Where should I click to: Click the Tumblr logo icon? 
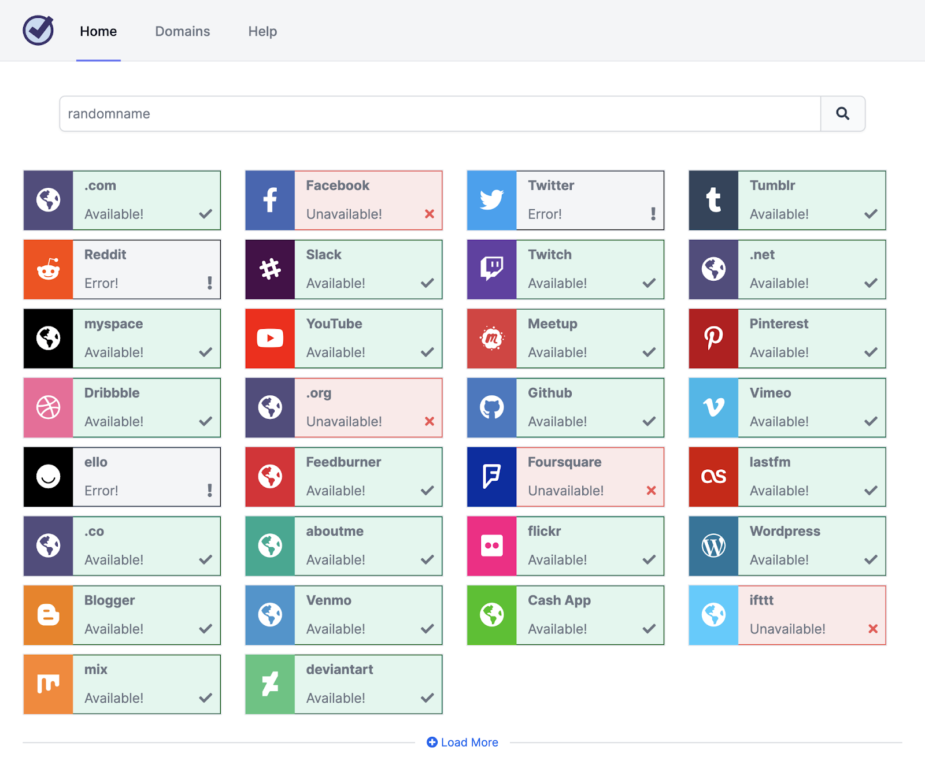713,200
